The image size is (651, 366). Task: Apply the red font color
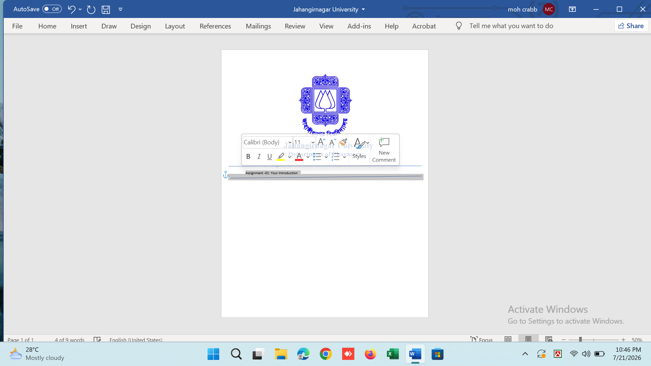[x=299, y=157]
